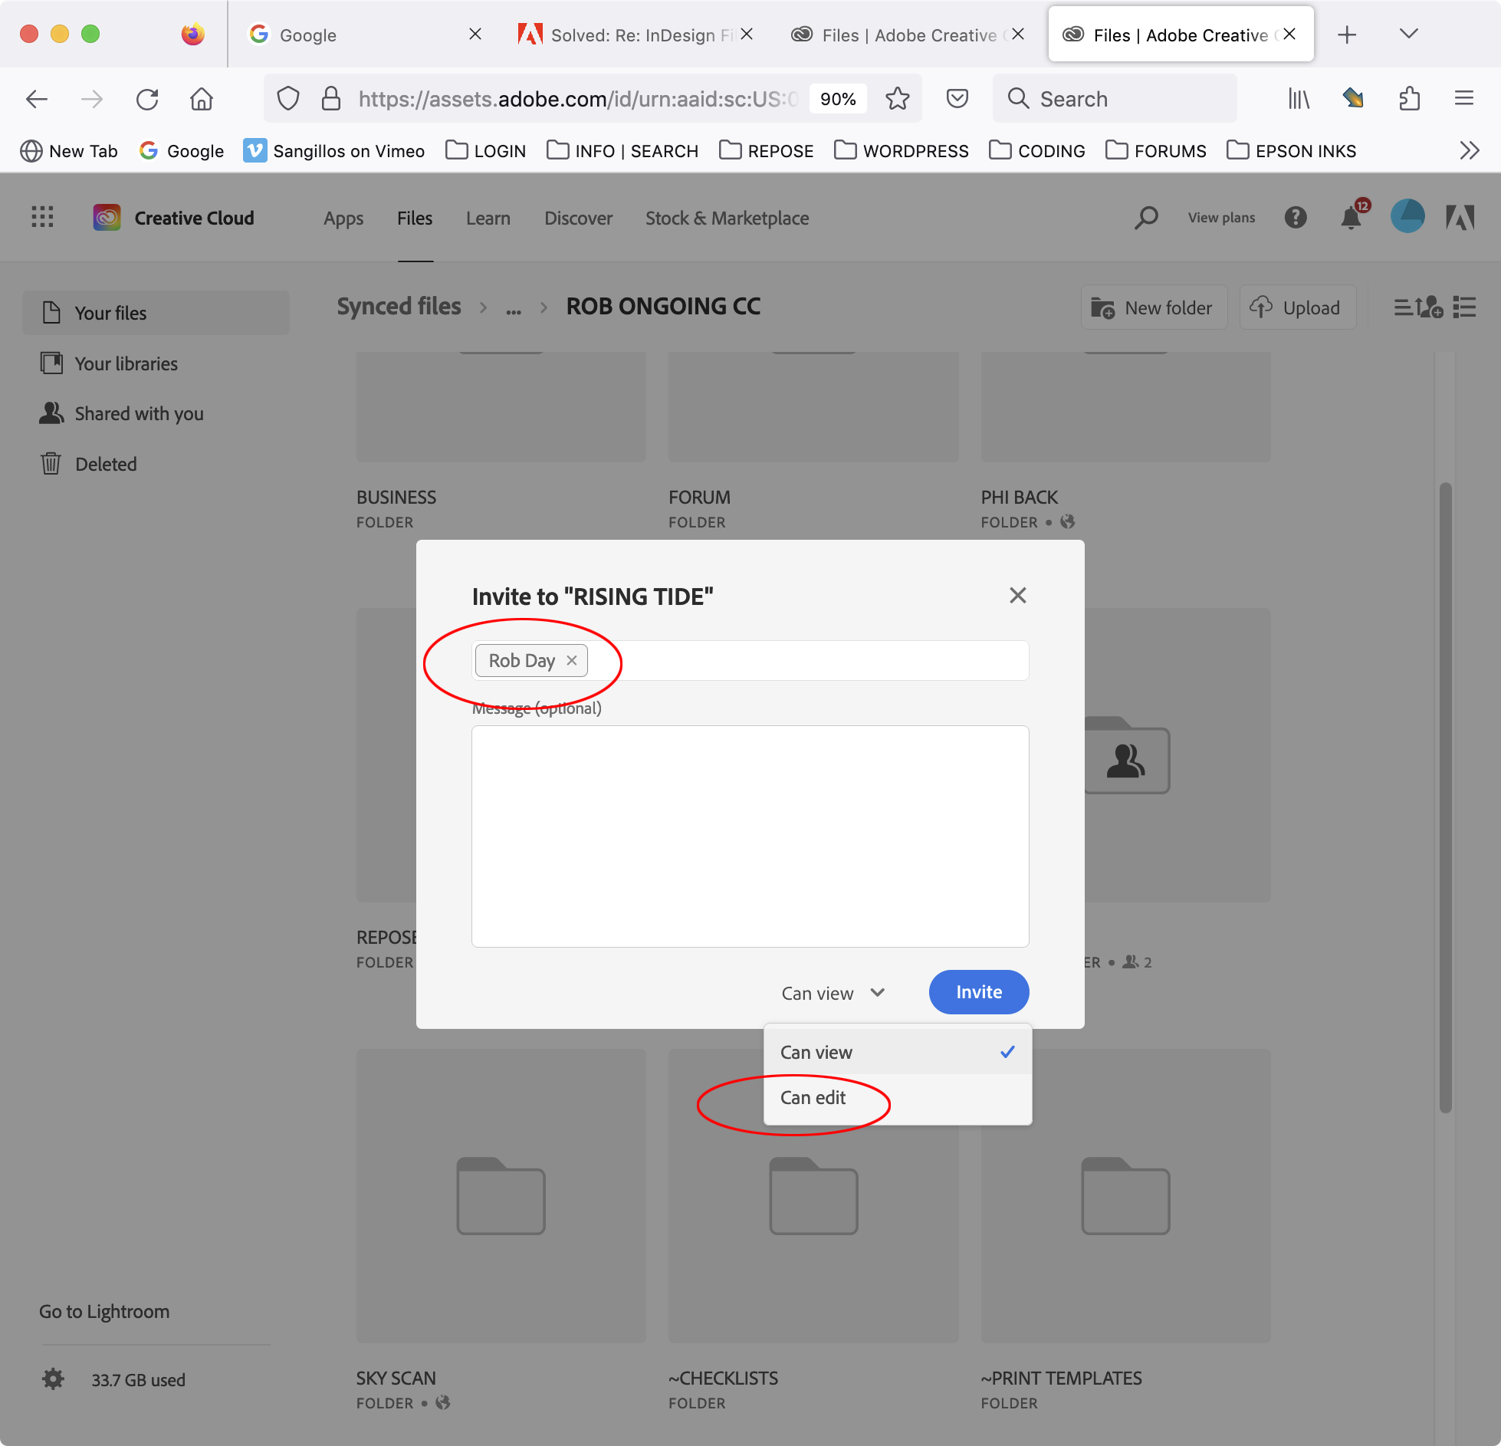This screenshot has width=1501, height=1446.
Task: Switch to the Solved: Re: InDesign browser tab
Action: click(x=629, y=35)
